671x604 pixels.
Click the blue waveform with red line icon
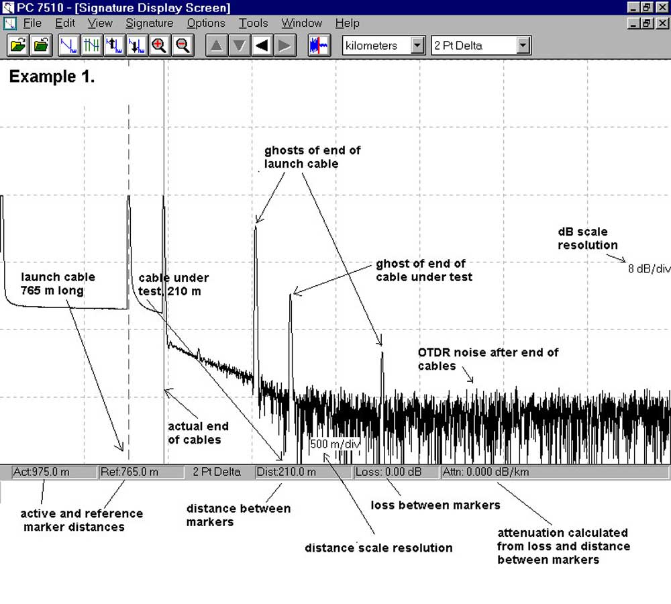coord(319,46)
